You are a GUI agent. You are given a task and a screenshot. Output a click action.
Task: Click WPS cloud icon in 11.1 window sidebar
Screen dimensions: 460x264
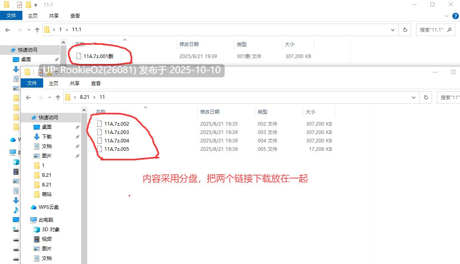pos(13,140)
